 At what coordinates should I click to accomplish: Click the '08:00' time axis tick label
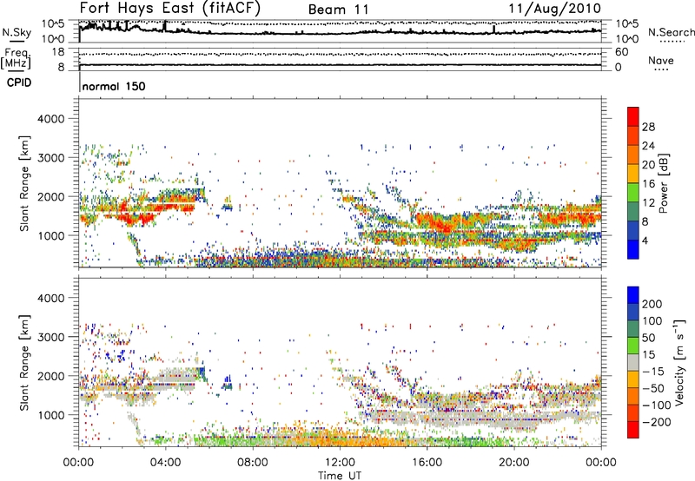pyautogui.click(x=253, y=463)
